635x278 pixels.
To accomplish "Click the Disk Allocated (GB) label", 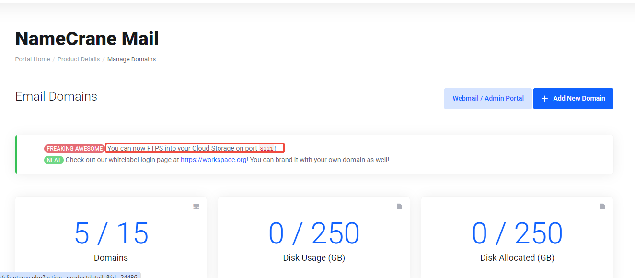I will click(x=517, y=258).
